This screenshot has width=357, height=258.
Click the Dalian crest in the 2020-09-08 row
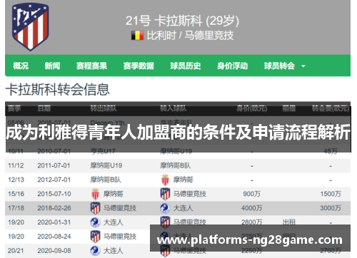point(95,251)
